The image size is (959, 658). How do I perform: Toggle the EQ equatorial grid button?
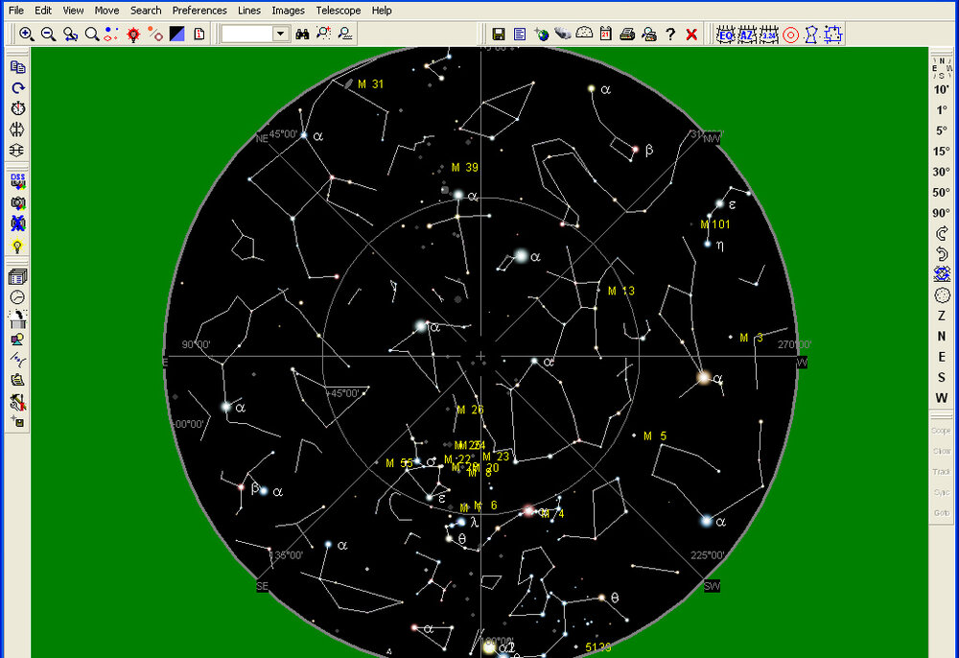pos(726,34)
